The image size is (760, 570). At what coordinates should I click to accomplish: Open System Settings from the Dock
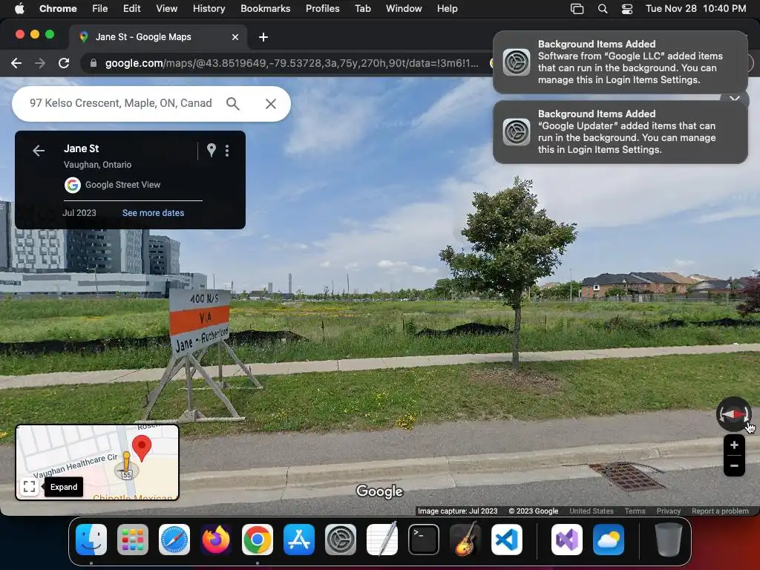click(340, 540)
